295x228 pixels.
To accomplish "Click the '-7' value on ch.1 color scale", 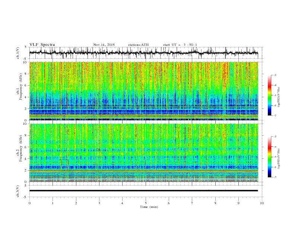I will (x=275, y=115).
